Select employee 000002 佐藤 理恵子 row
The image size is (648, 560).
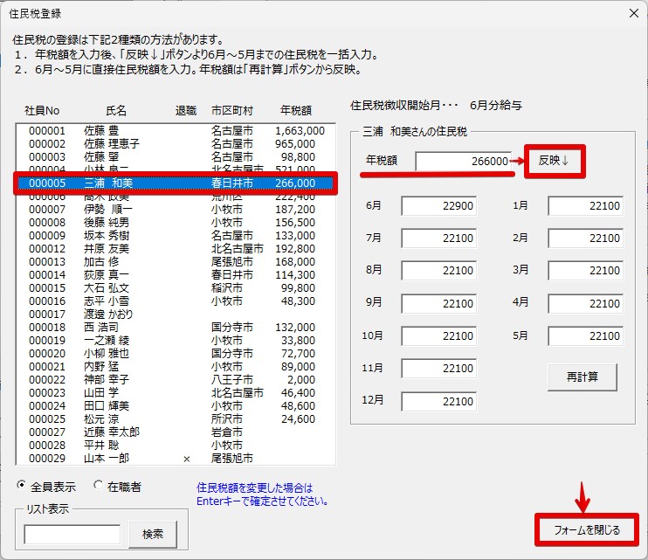point(176,144)
